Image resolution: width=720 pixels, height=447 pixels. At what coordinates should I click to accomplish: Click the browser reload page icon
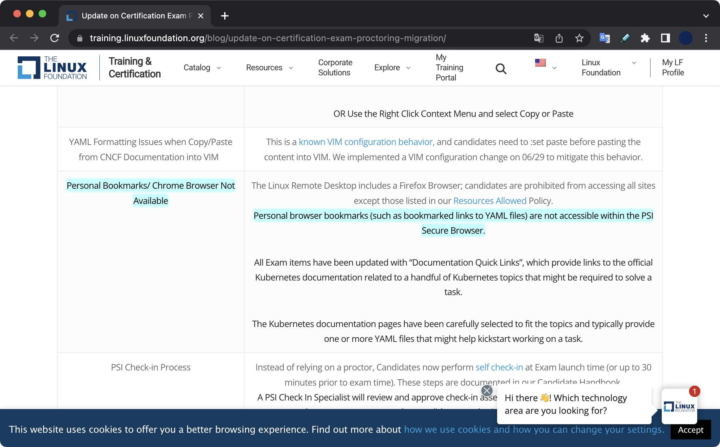pyautogui.click(x=55, y=38)
